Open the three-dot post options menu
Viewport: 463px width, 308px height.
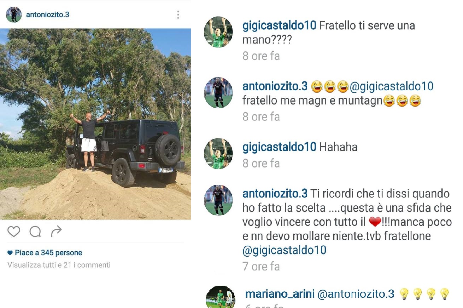(178, 15)
